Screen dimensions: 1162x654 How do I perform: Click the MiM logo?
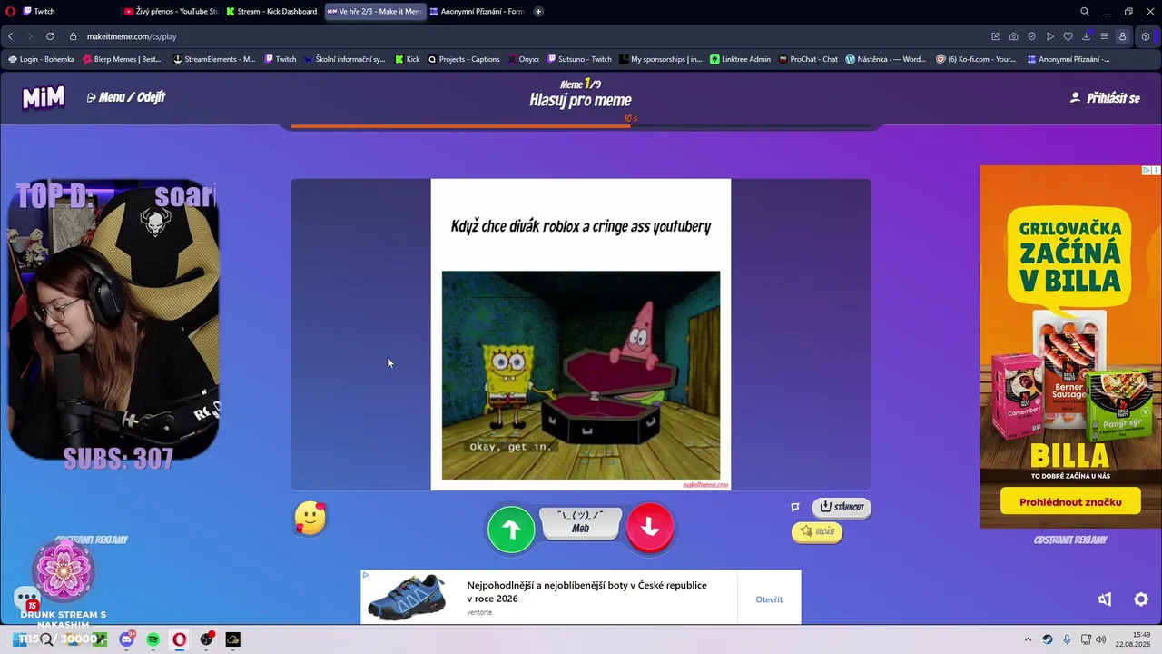coord(44,98)
